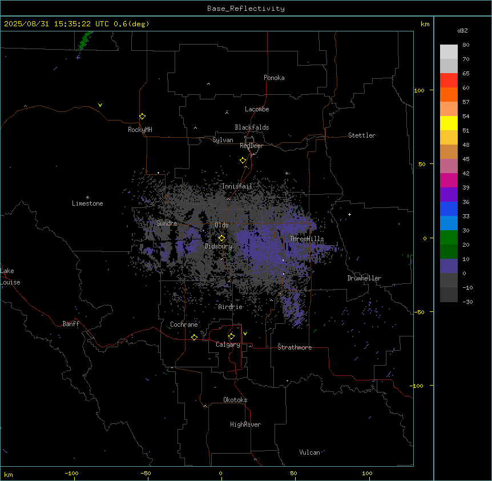Screen dimensions: 492x481
Task: Click the white caret marker just below Innisfail
Action: click(x=228, y=199)
